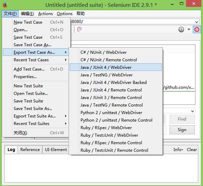Export as Java / JUnit 4 / WebDriver Backed
Viewport: 203px width, 186px height.
[x=116, y=83]
